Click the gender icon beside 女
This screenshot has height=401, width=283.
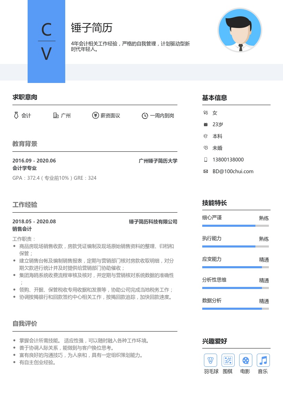(206, 113)
